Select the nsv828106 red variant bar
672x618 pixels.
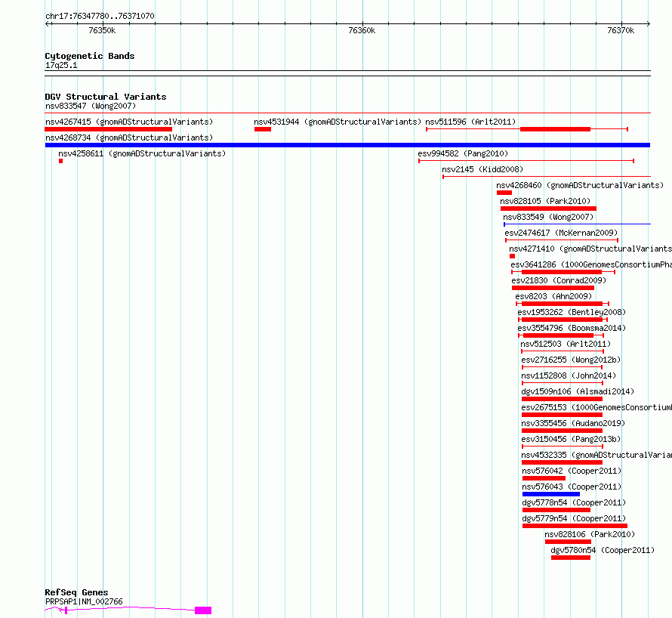(x=568, y=542)
